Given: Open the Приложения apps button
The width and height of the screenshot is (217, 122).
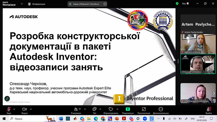Looking at the screenshot, I should 144,111.
